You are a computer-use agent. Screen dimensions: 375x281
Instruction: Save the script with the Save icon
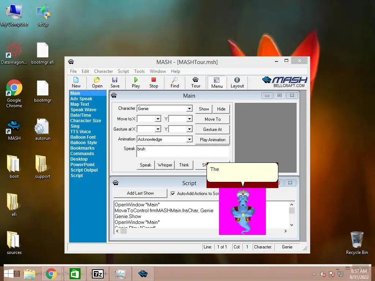(115, 83)
